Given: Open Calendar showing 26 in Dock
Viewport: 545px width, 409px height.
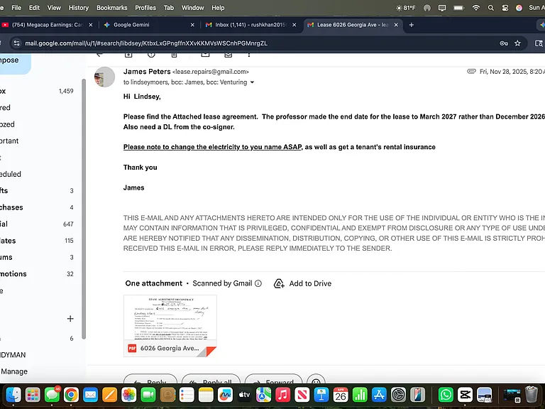Looking at the screenshot, I should 341,395.
